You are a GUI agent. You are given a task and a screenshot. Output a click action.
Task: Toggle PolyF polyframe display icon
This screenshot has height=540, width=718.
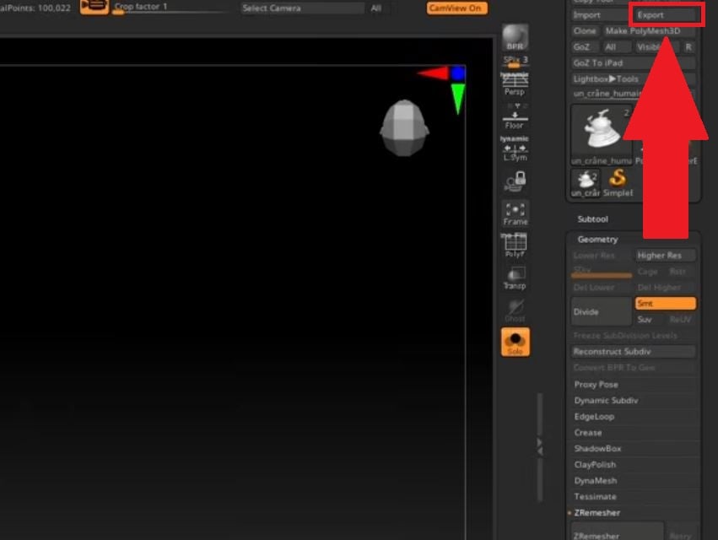coord(516,245)
